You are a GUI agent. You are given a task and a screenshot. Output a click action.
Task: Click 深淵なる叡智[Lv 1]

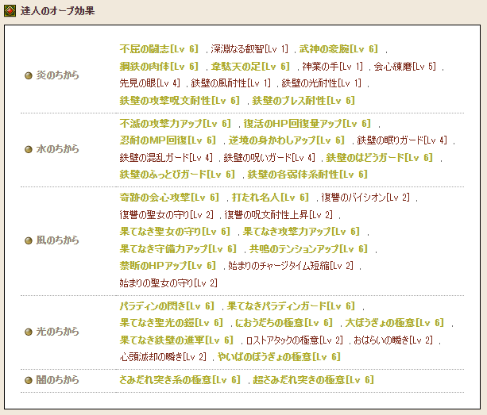coord(249,49)
